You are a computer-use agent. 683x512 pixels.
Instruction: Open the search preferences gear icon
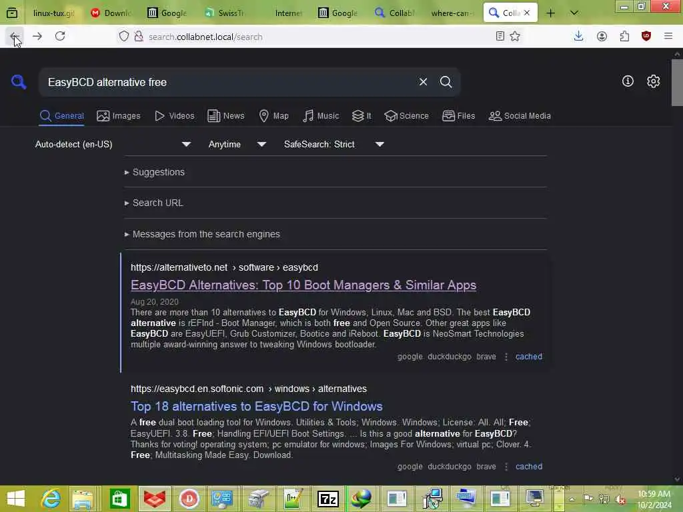(x=653, y=81)
